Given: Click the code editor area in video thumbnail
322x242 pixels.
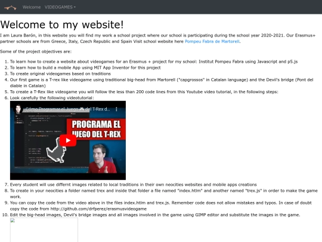Looking at the screenshot, I should [41, 140].
